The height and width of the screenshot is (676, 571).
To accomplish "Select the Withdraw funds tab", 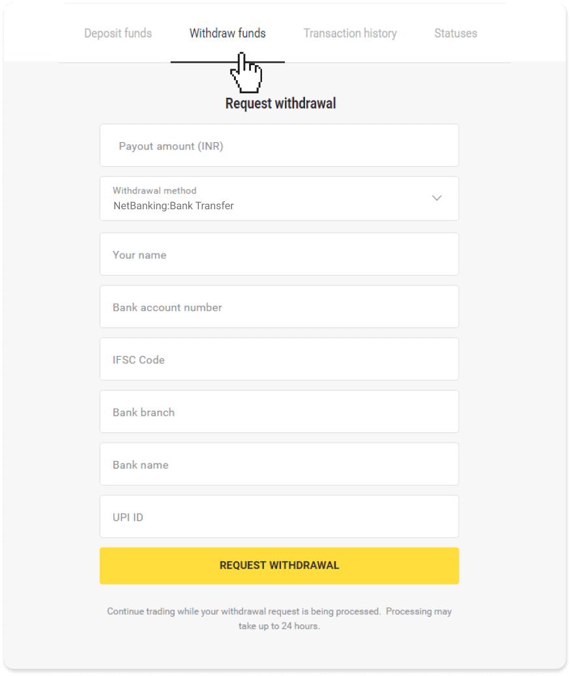I will (x=227, y=33).
